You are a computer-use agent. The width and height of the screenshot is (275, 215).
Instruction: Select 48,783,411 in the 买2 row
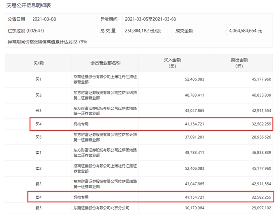(x=194, y=95)
